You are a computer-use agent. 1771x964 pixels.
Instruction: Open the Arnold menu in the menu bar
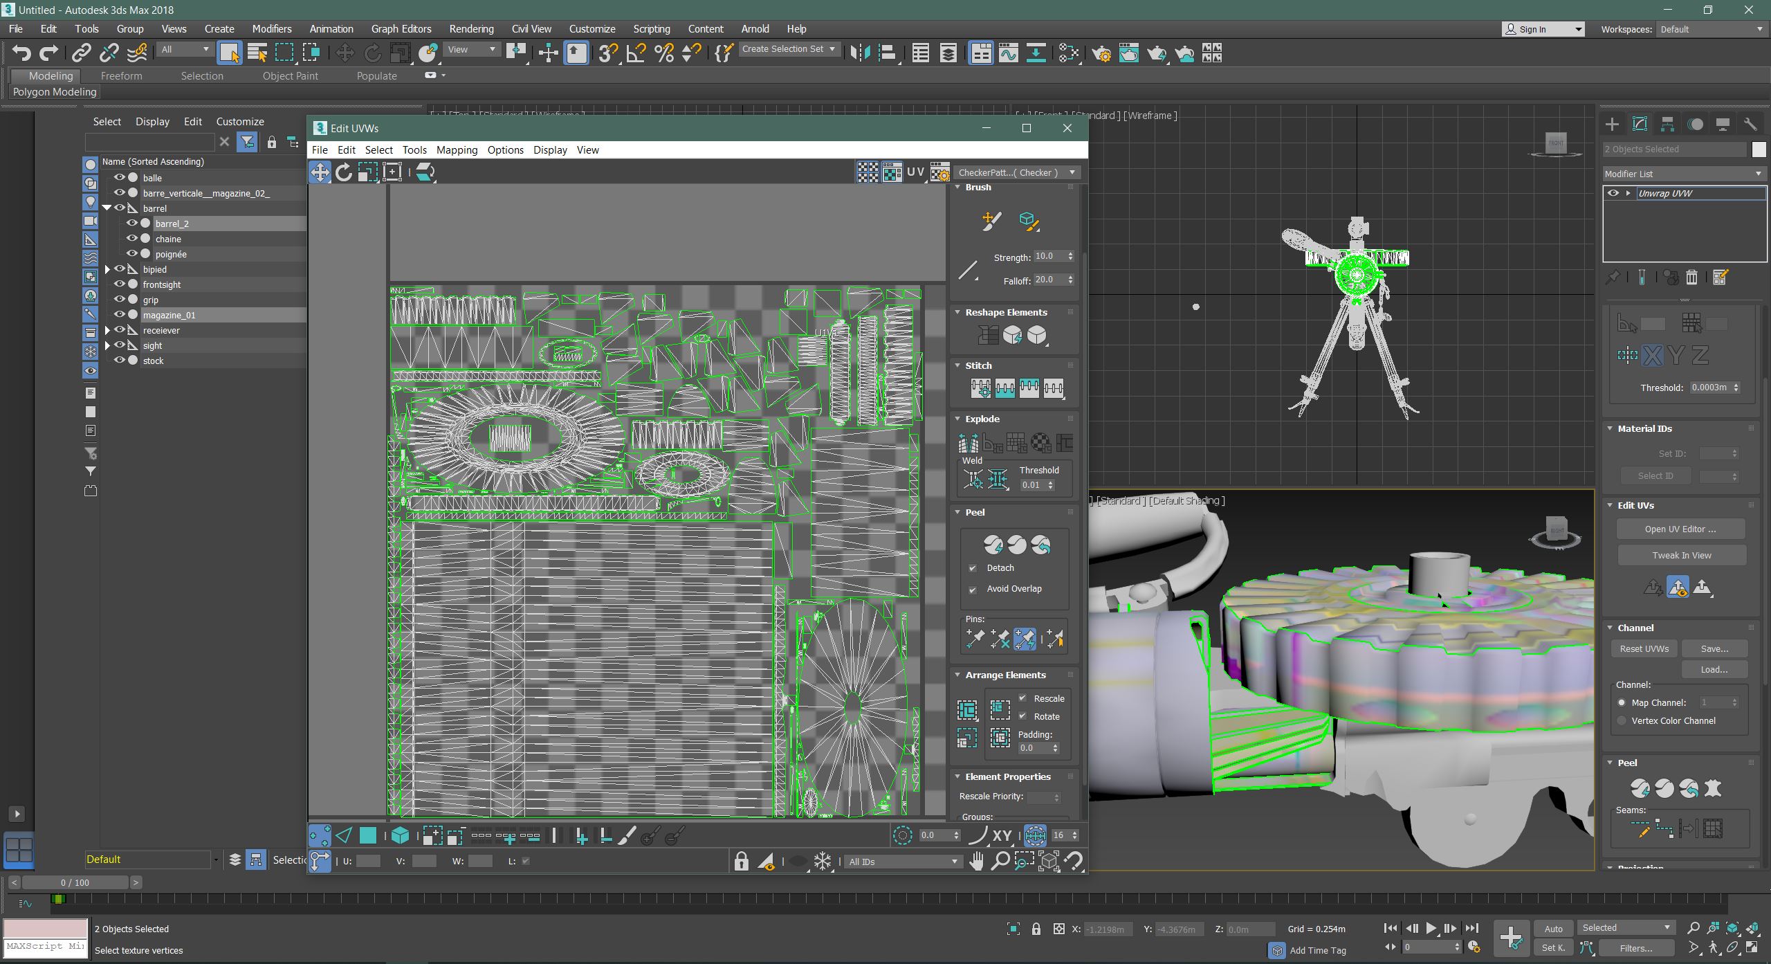(755, 28)
